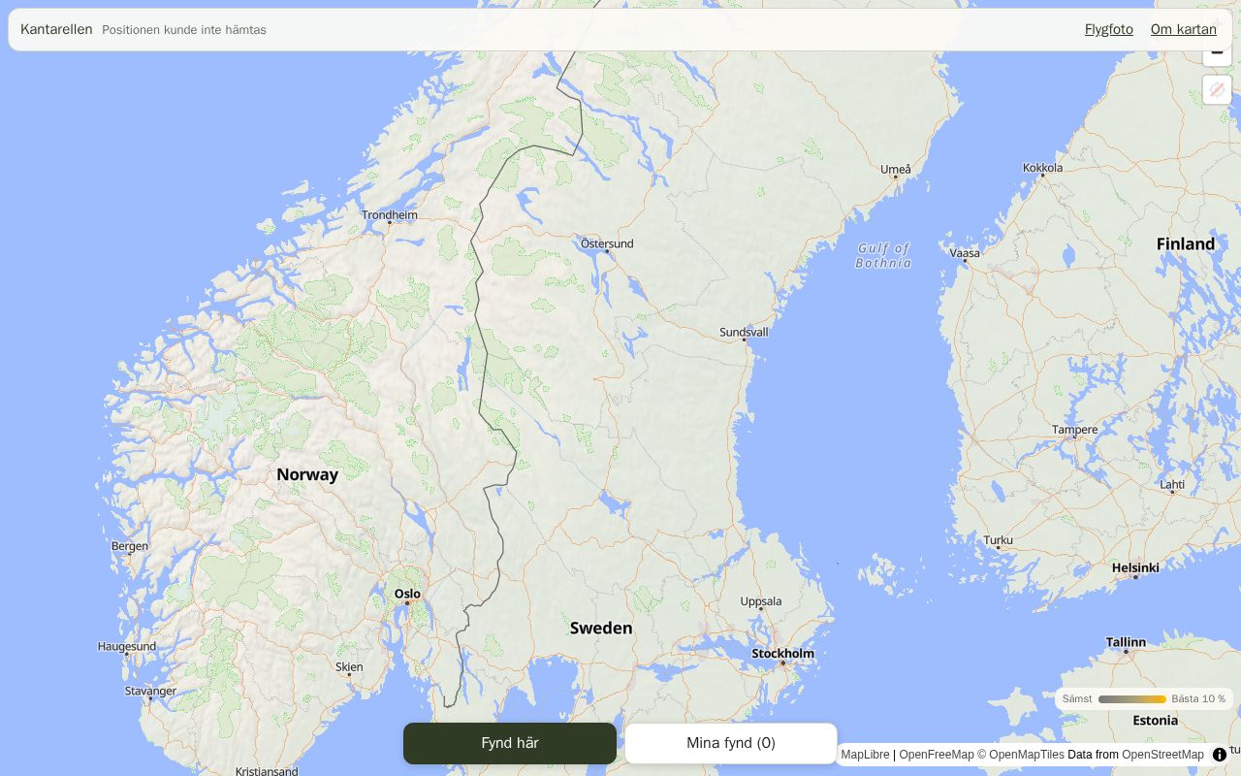
Task: Click the Sweden country label
Action: 601,628
